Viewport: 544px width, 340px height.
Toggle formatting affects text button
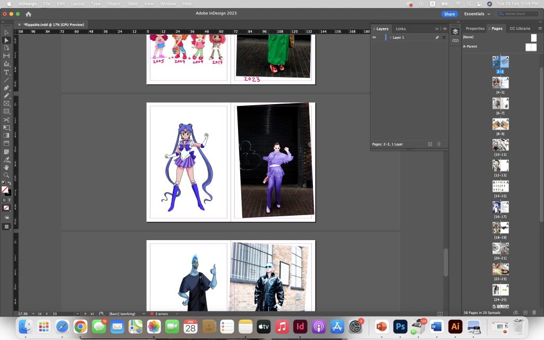[9, 200]
